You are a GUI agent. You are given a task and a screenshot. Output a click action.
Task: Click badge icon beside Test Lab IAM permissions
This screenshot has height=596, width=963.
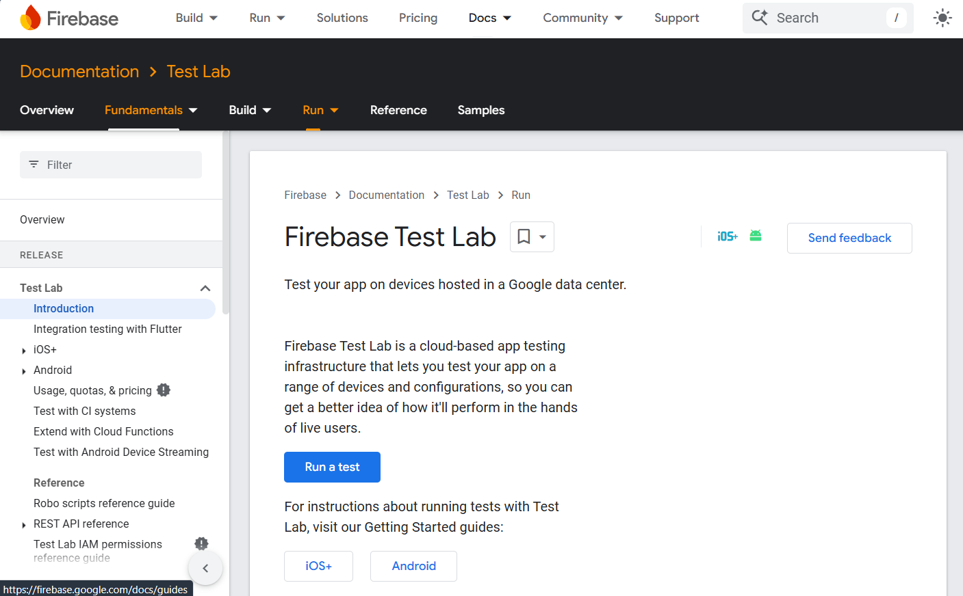coord(201,543)
